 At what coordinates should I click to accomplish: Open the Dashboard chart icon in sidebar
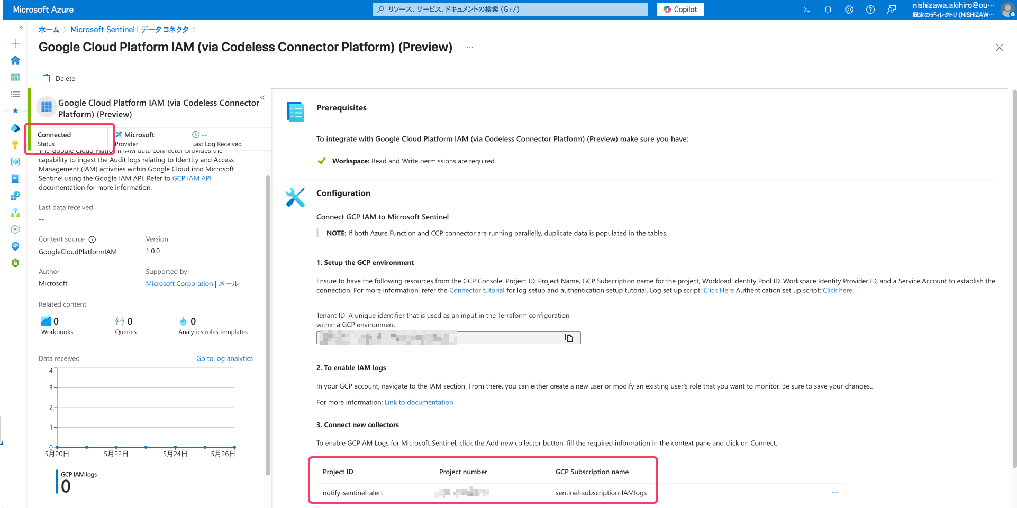15,77
